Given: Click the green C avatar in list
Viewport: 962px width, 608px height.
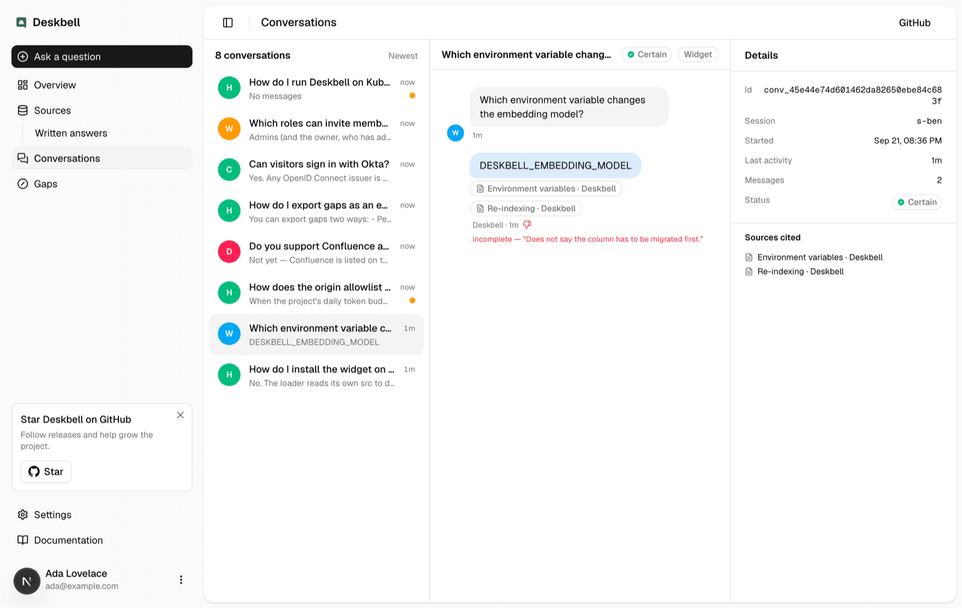Looking at the screenshot, I should pyautogui.click(x=229, y=170).
